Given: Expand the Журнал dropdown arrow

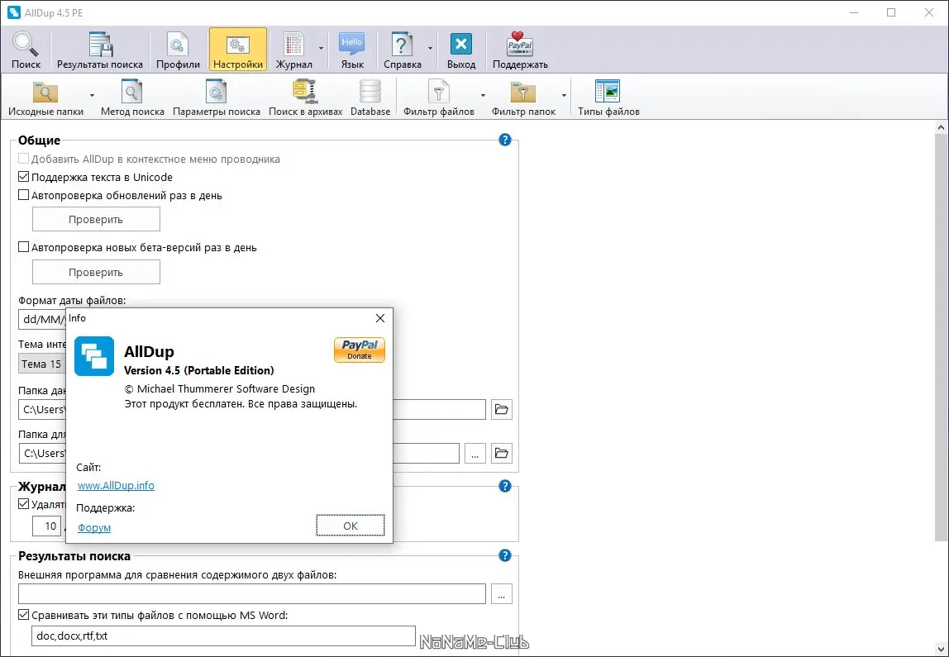Looking at the screenshot, I should [322, 49].
